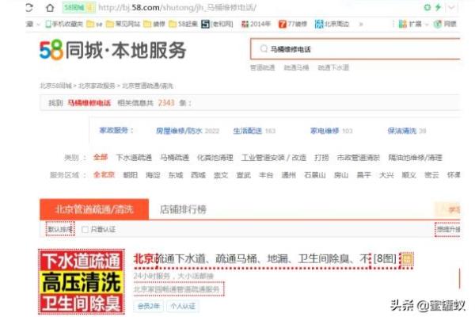Click the [8图] photo count link
This screenshot has height=317, width=475.
(385, 259)
